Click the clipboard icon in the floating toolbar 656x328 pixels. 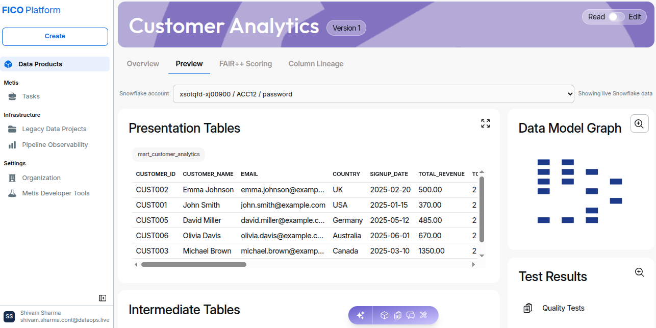tap(398, 315)
